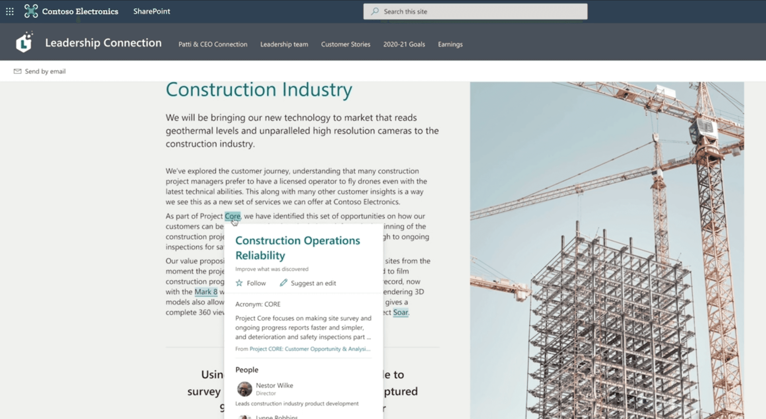Open the Leadership Connection site title
Image resolution: width=766 pixels, height=419 pixels.
tap(104, 43)
